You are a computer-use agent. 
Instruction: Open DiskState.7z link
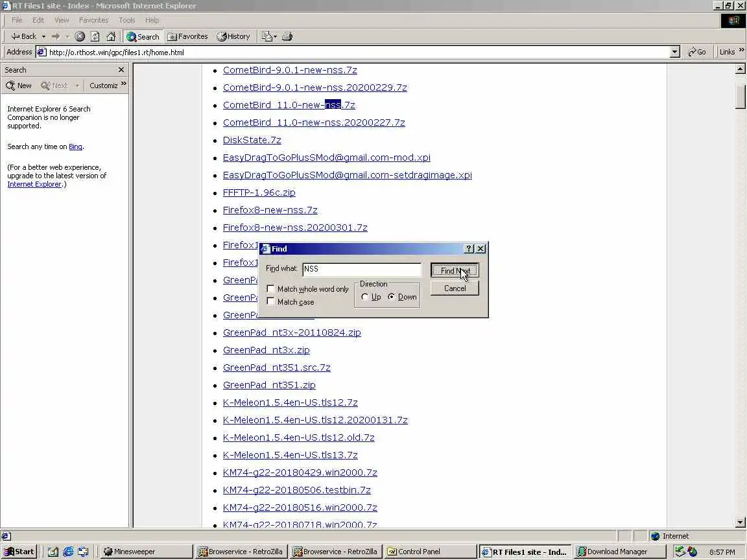pos(252,140)
